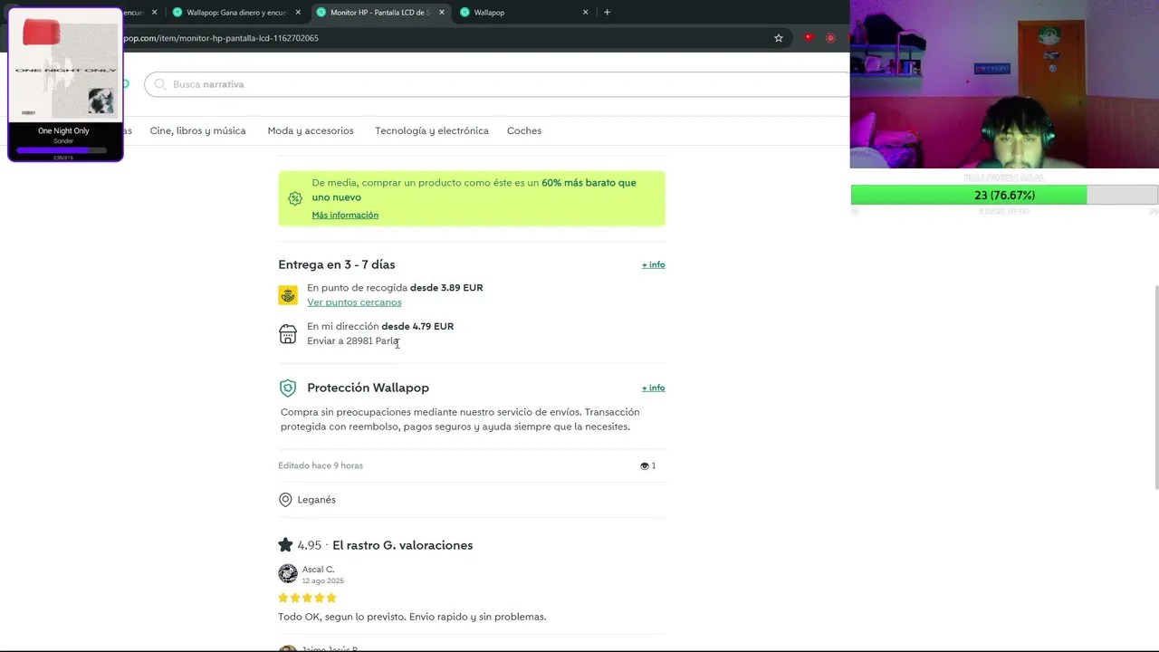Click the En punto de recogida price text
Screen dimensions: 1159x652
tap(395, 288)
